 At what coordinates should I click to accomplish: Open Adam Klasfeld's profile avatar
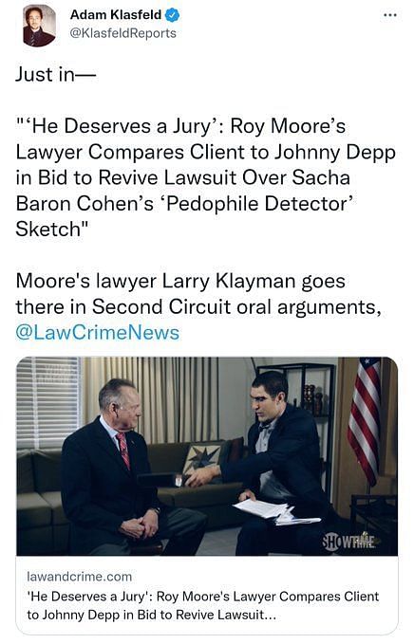[39, 26]
